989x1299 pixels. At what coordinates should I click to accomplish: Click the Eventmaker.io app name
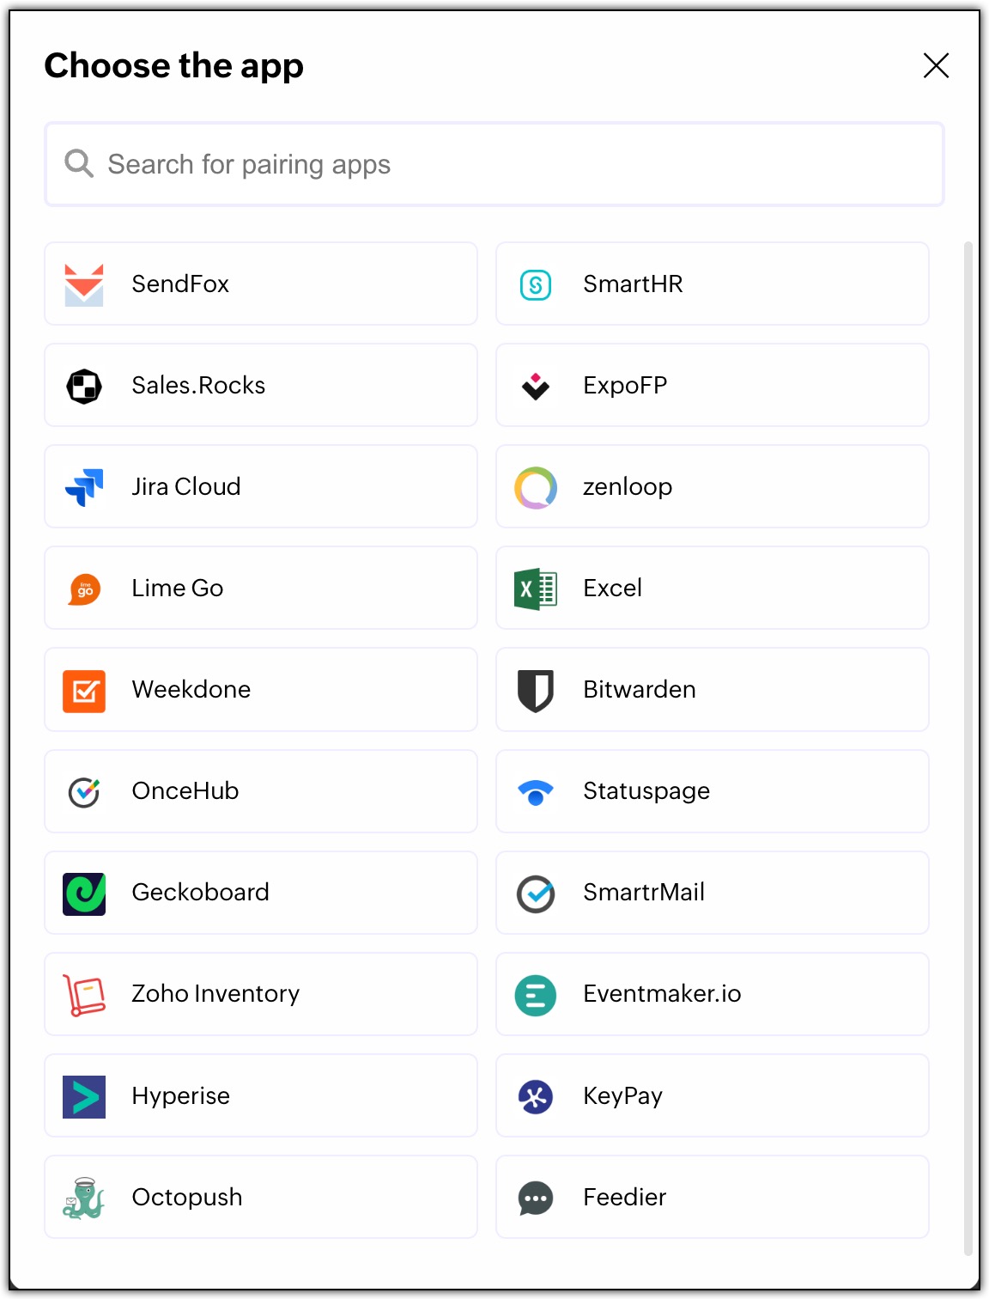point(662,994)
